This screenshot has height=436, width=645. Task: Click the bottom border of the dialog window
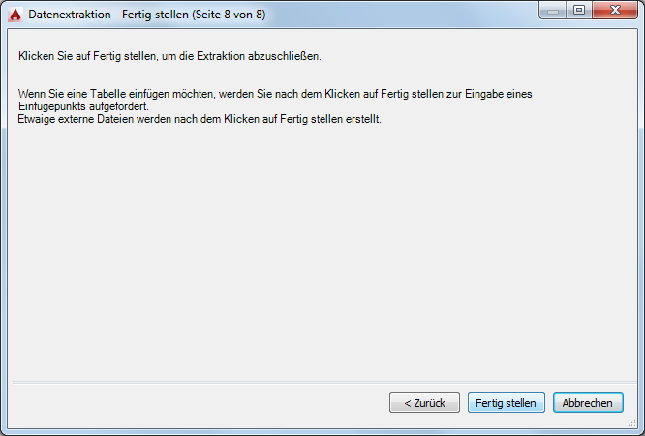point(322,431)
